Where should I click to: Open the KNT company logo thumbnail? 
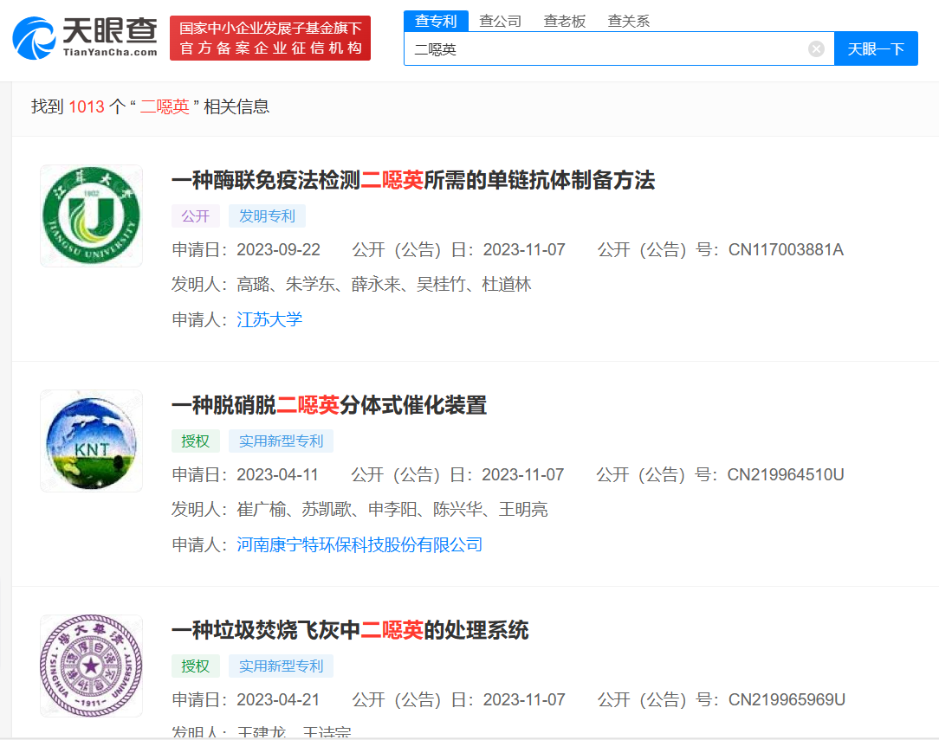tap(91, 441)
